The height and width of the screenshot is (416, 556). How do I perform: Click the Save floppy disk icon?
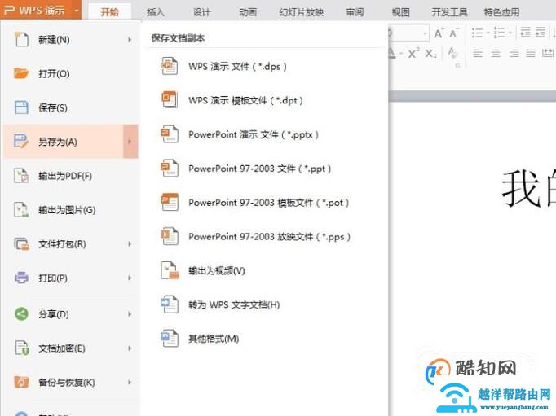tap(21, 107)
